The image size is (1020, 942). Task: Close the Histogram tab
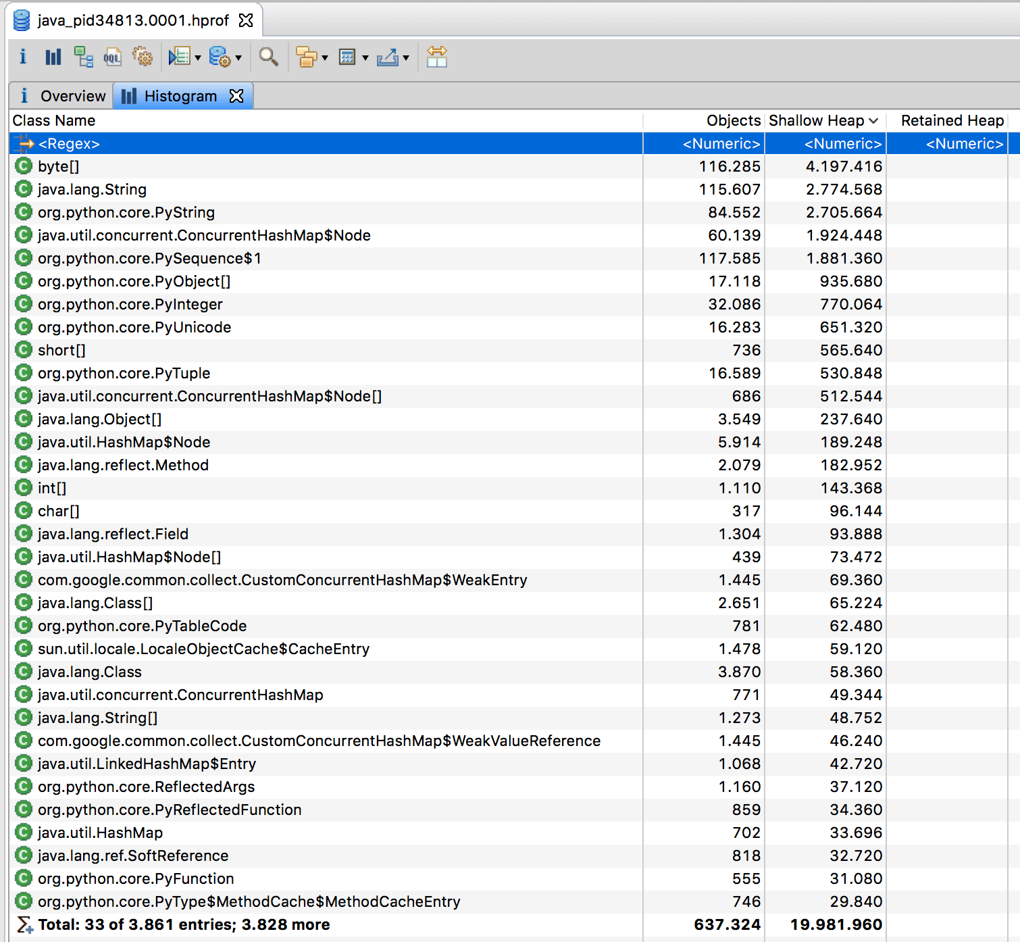tap(236, 96)
